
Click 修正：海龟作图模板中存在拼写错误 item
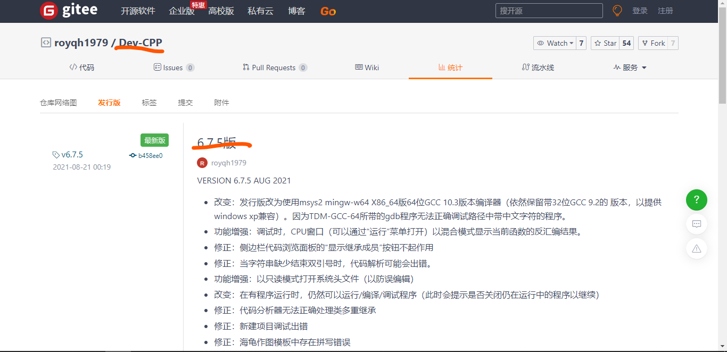(282, 342)
